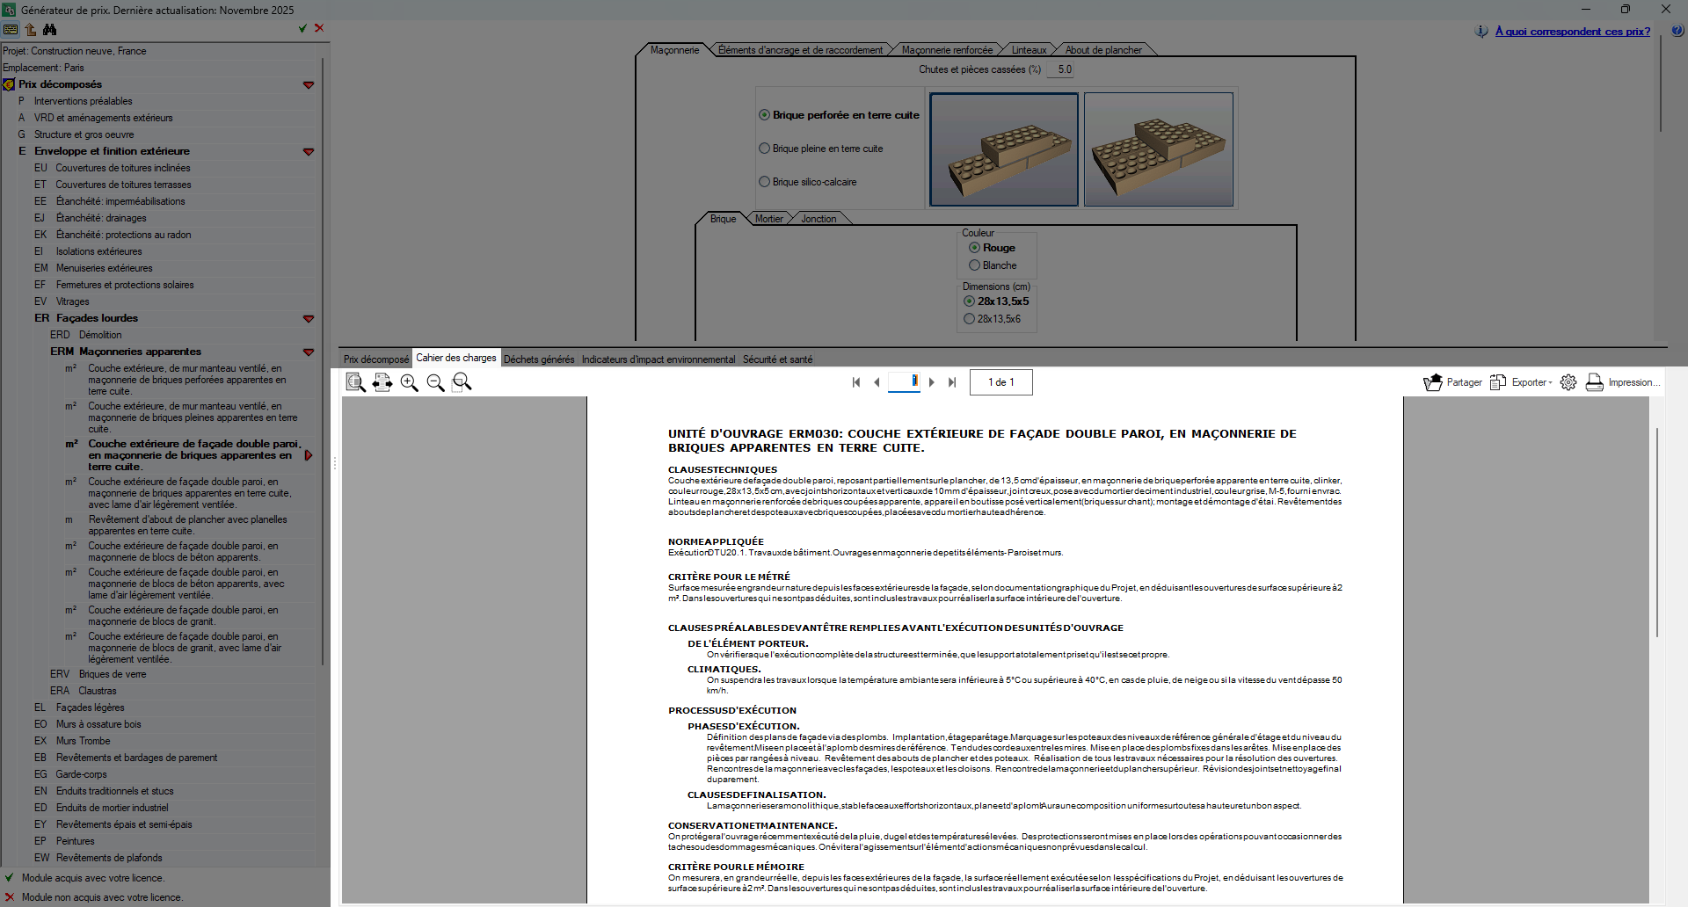Click the zoom to selection icon
Screen dimensions: 1688x907
click(x=462, y=382)
